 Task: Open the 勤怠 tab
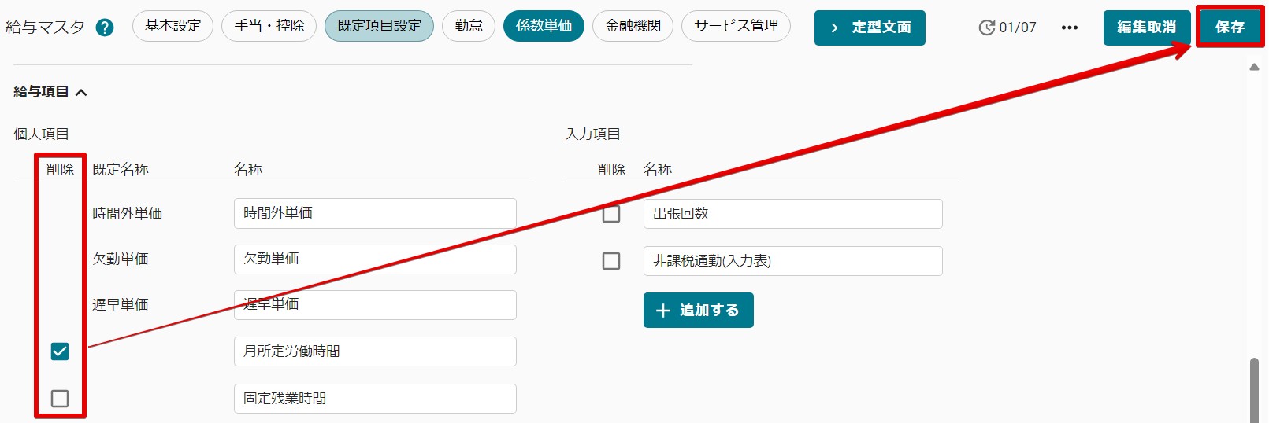pos(469,26)
